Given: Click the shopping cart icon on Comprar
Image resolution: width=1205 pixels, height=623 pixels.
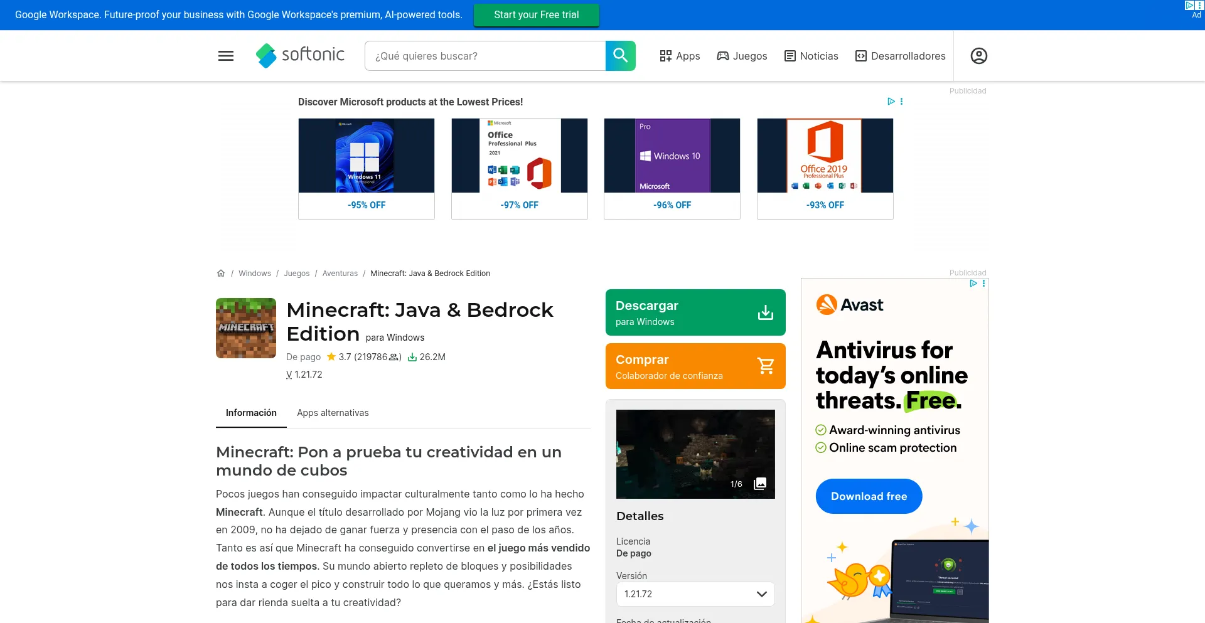Looking at the screenshot, I should tap(765, 366).
